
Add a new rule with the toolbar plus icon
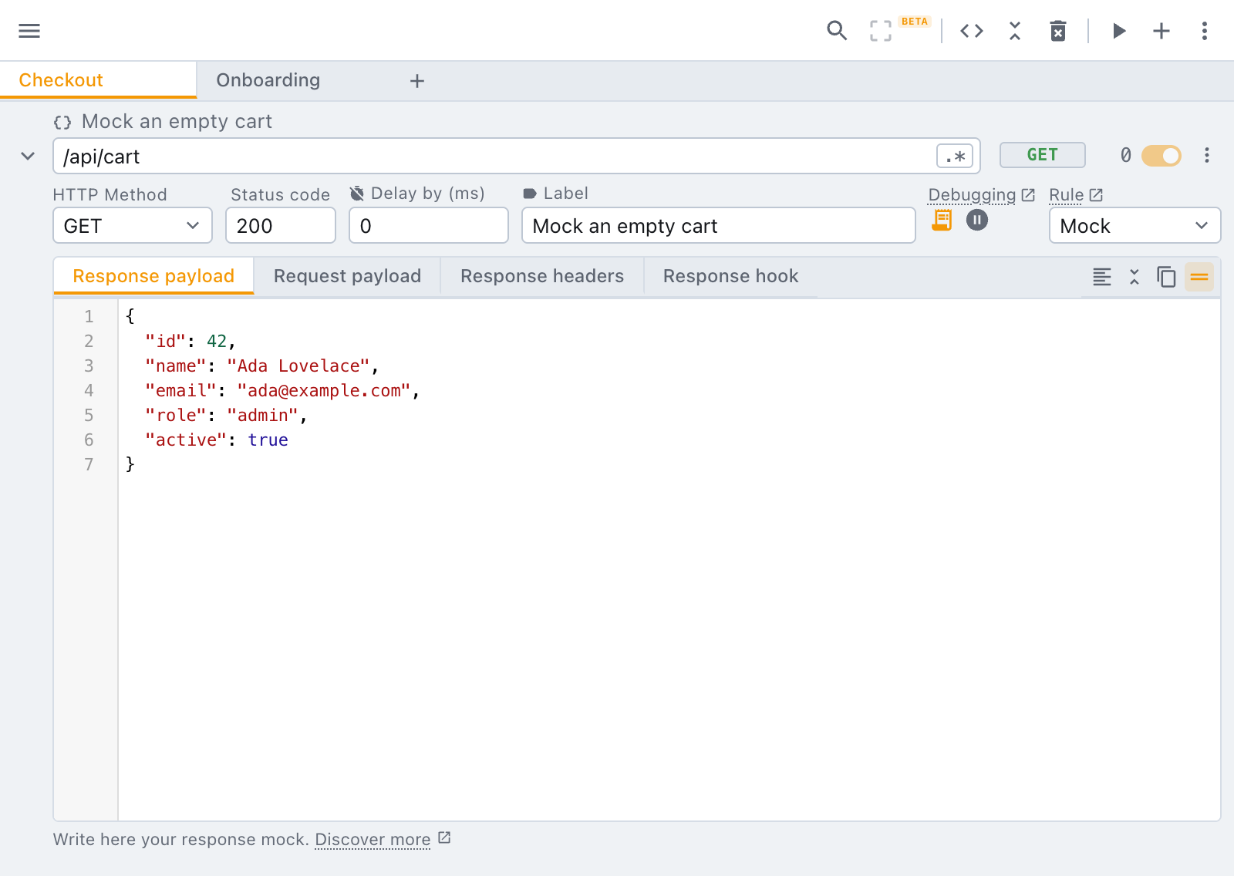click(x=1162, y=31)
